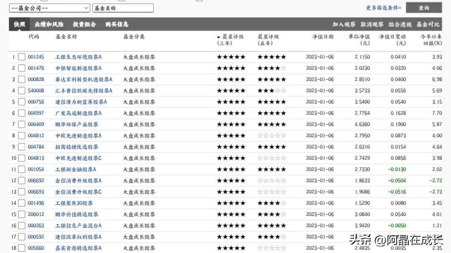The image size is (451, 253).
Task: Open fund link 金信消费升级股票C
Action: click(x=78, y=192)
